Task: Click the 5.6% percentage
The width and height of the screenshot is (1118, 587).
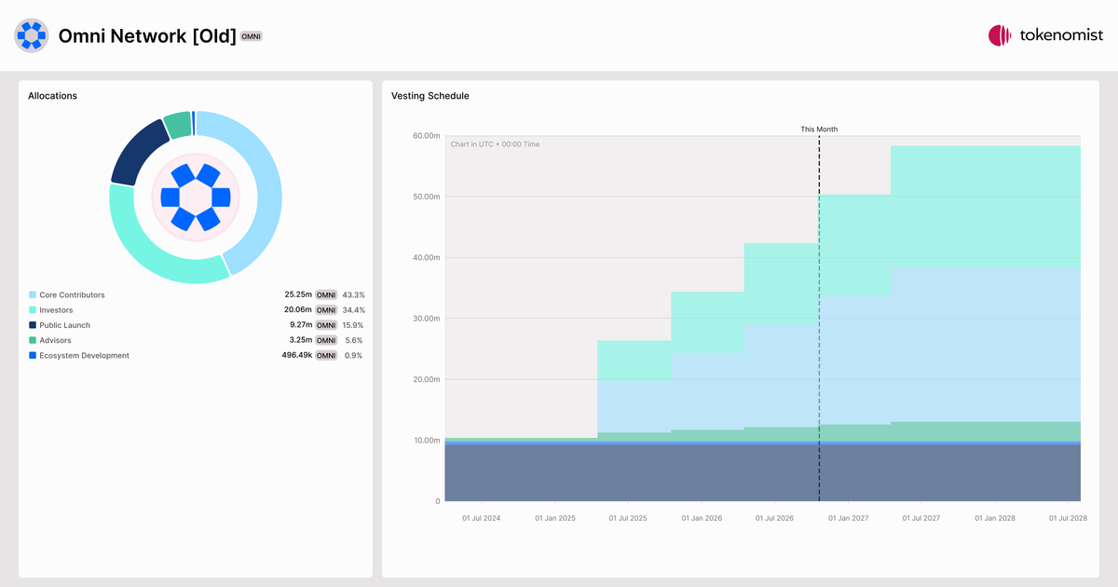Action: [x=355, y=341]
